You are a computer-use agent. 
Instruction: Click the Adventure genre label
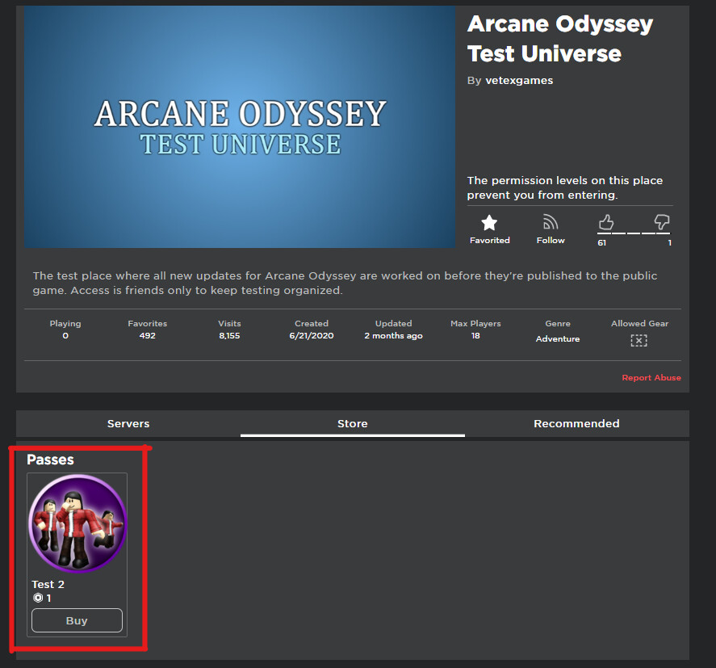pyautogui.click(x=557, y=338)
